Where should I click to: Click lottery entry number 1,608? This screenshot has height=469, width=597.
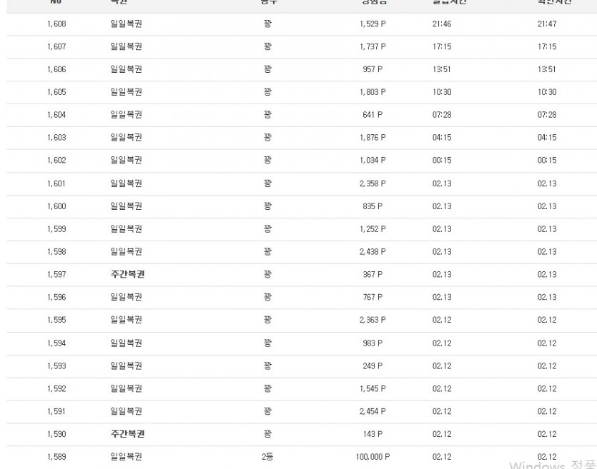click(56, 24)
